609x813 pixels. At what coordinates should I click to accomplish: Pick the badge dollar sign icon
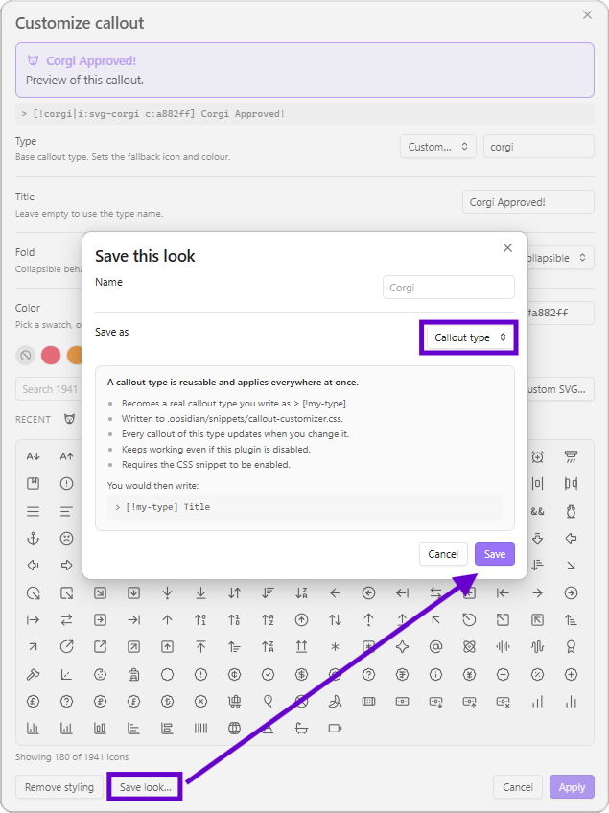pyautogui.click(x=301, y=674)
